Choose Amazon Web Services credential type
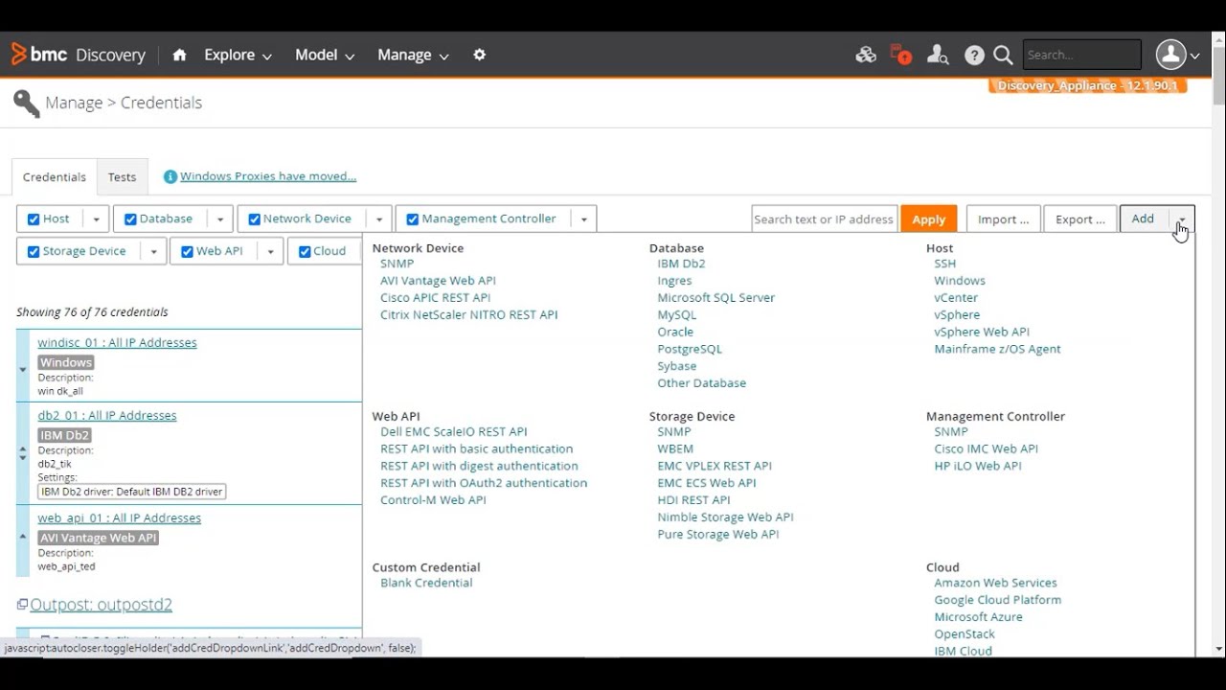1226x690 pixels. 996,583
